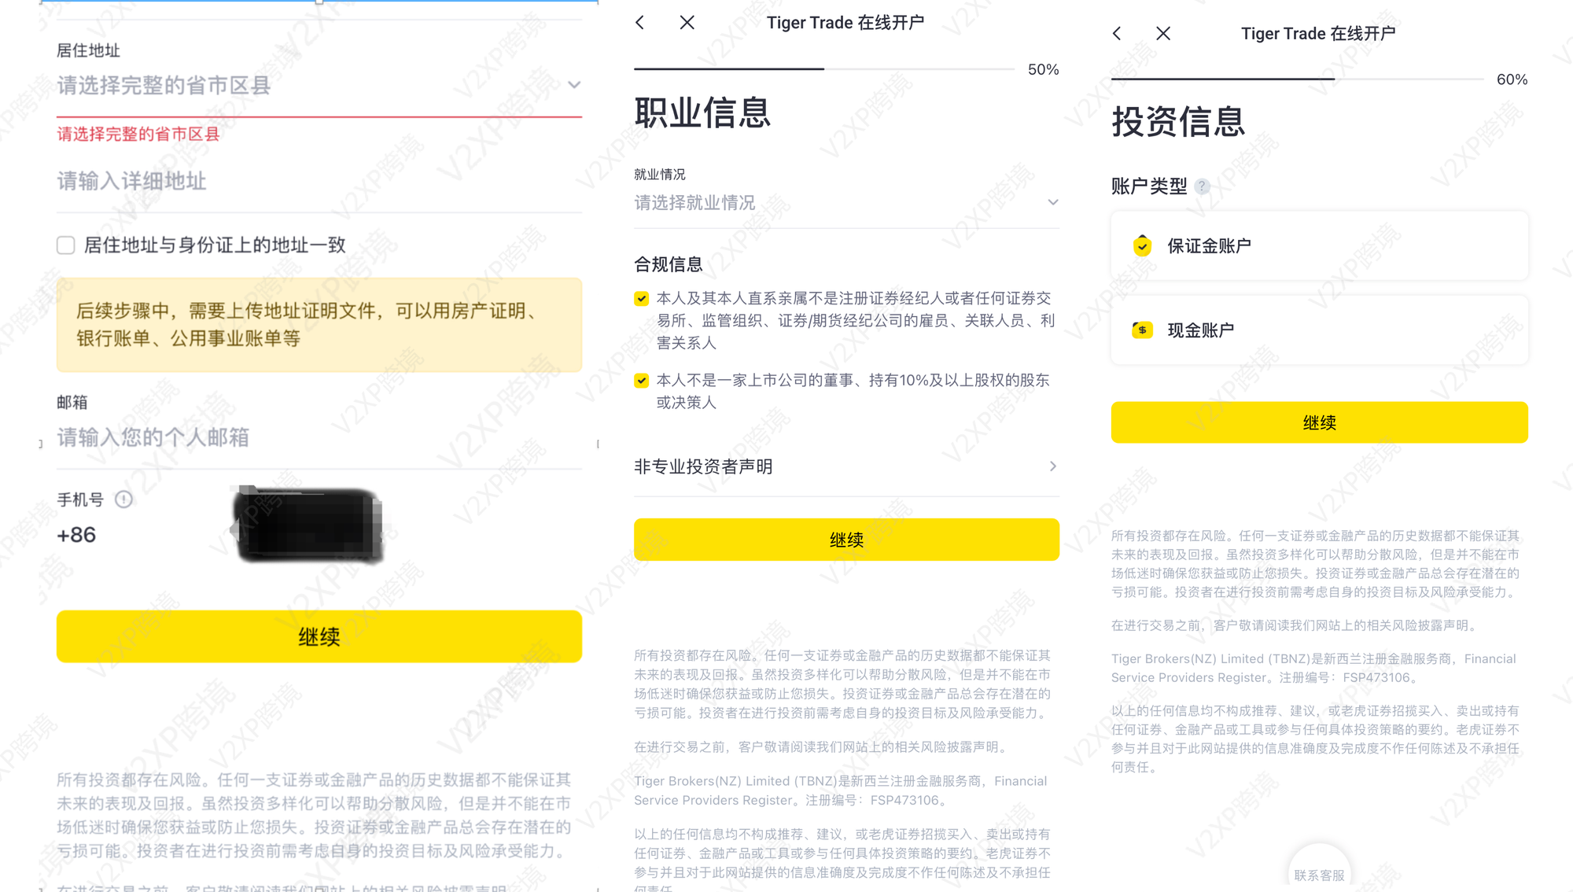The width and height of the screenshot is (1573, 892).
Task: Click the 合规信息 section label
Action: pos(669,265)
